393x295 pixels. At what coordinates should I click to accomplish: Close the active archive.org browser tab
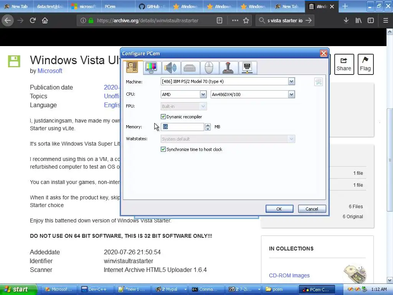pos(332,7)
